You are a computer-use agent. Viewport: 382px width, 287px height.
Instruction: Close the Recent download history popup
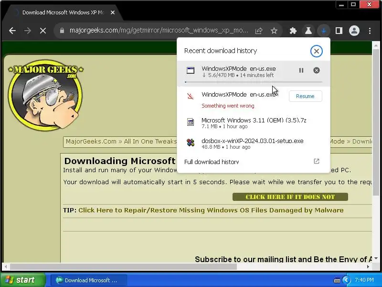pos(316,51)
